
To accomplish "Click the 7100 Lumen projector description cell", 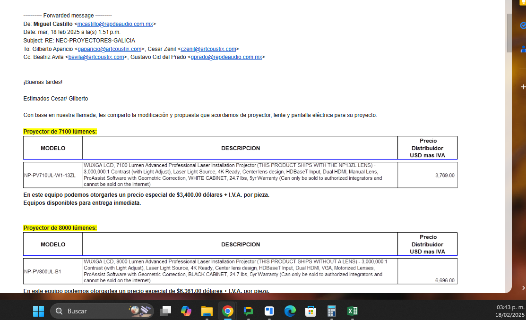I will [240, 175].
